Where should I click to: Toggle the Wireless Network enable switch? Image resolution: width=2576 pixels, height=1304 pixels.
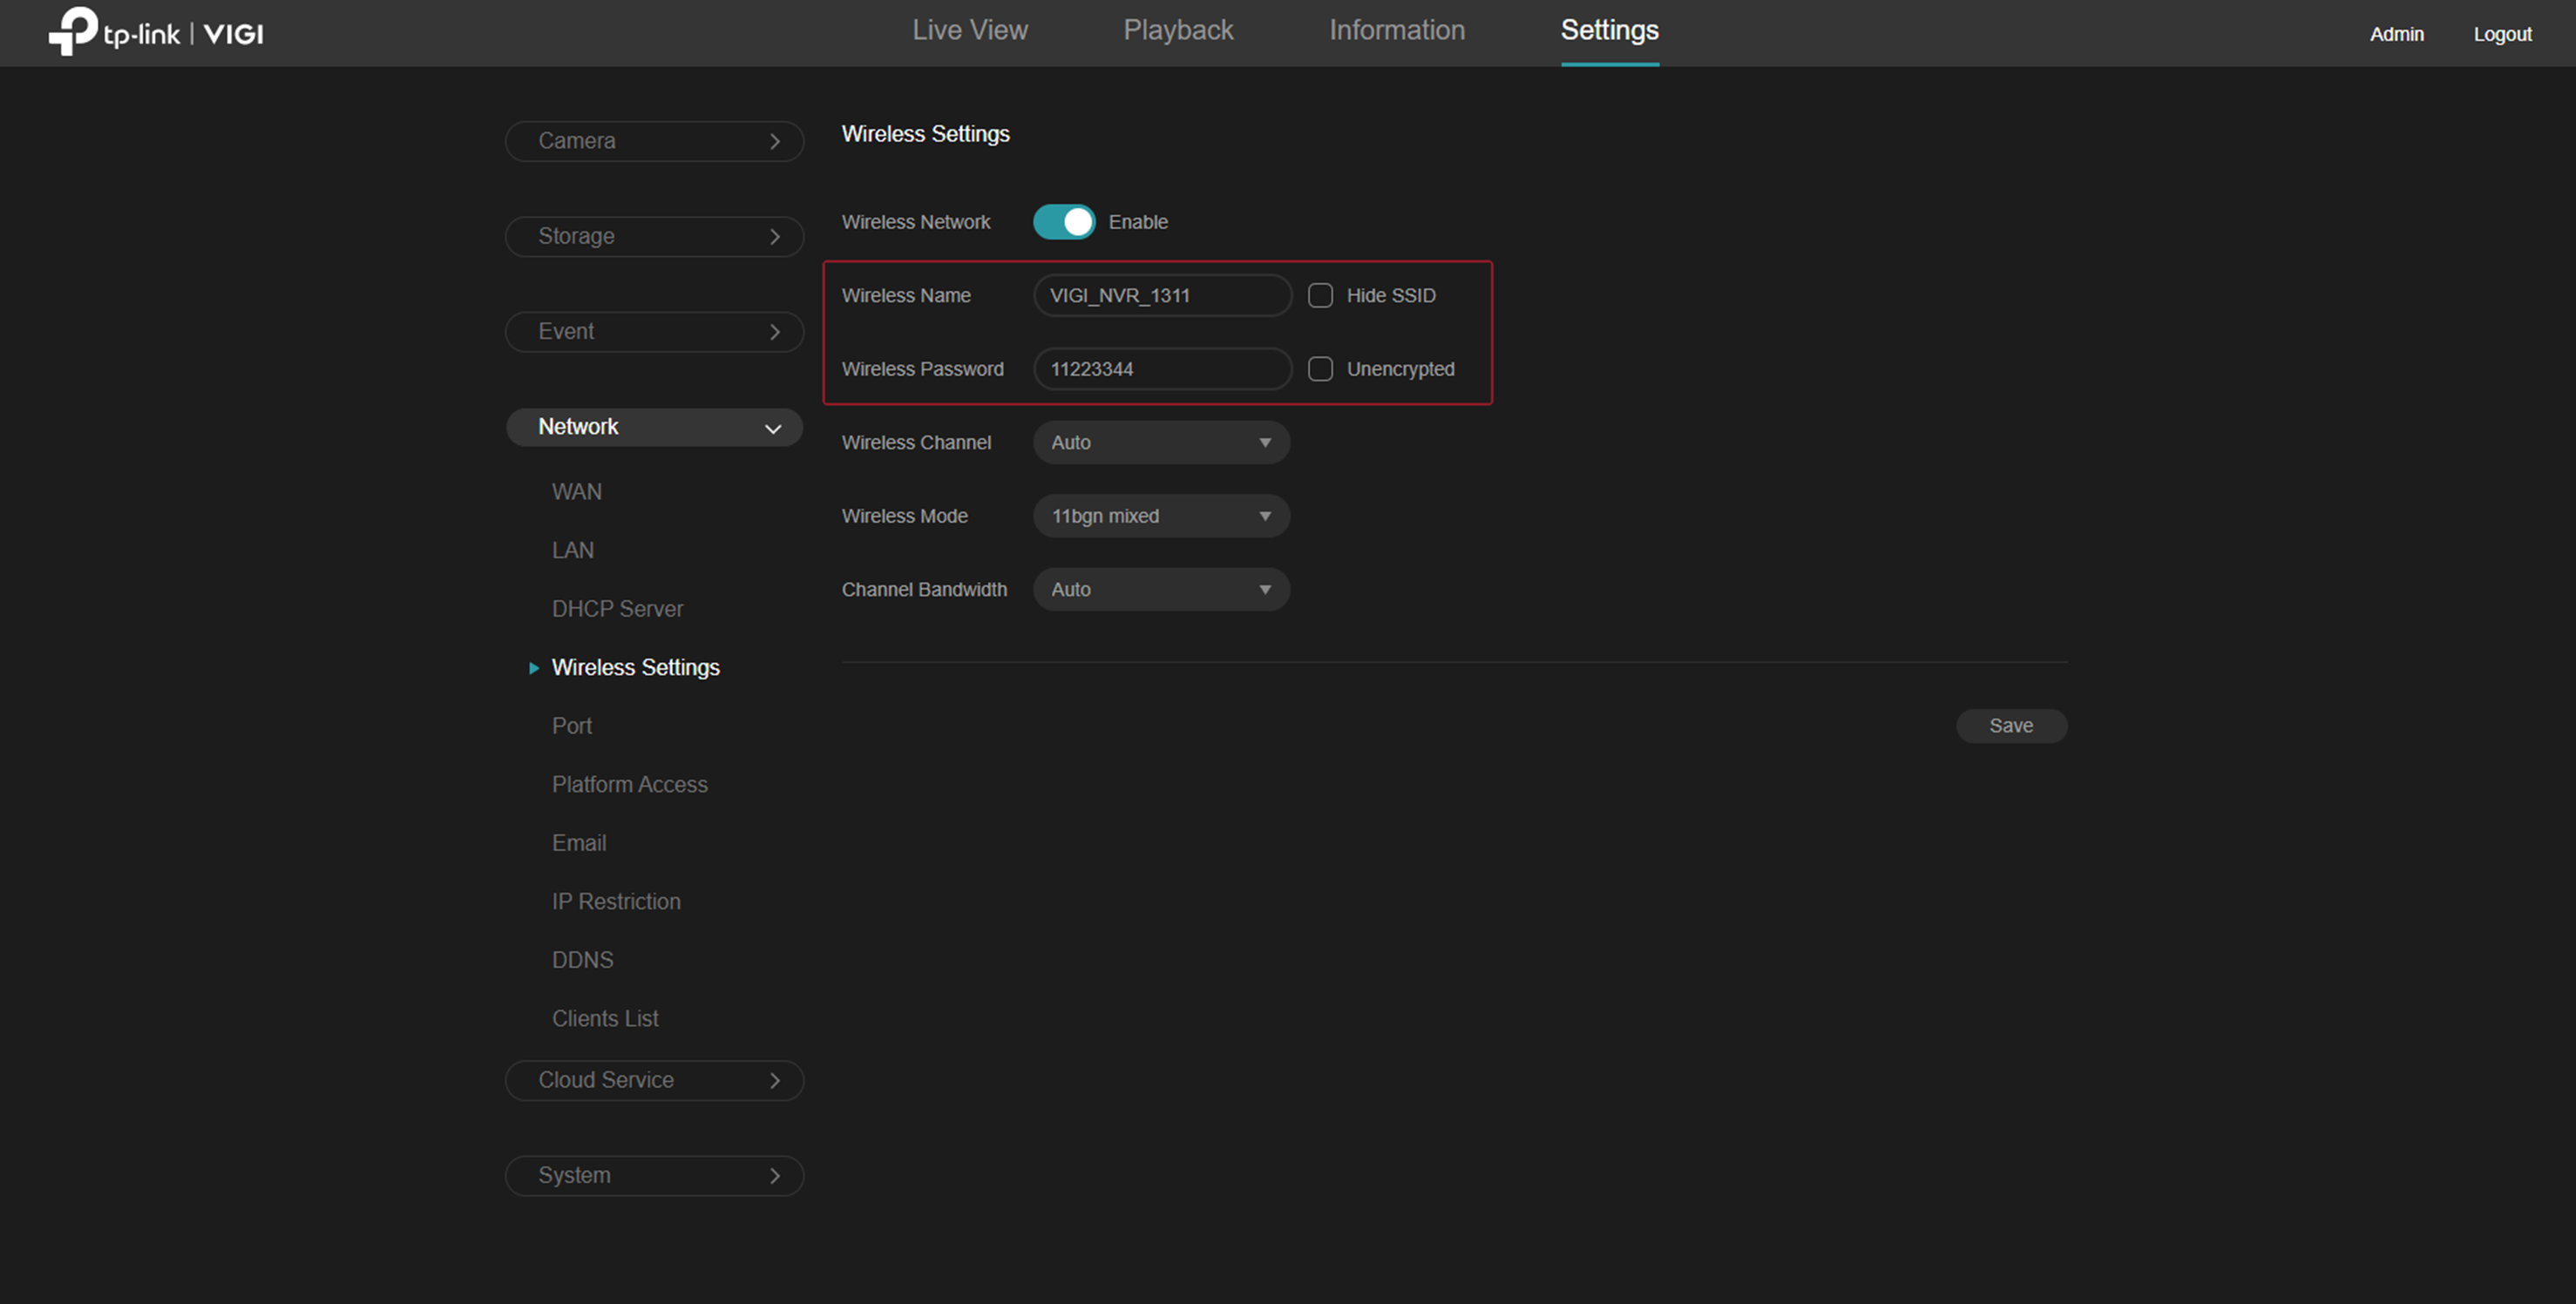pyautogui.click(x=1063, y=222)
